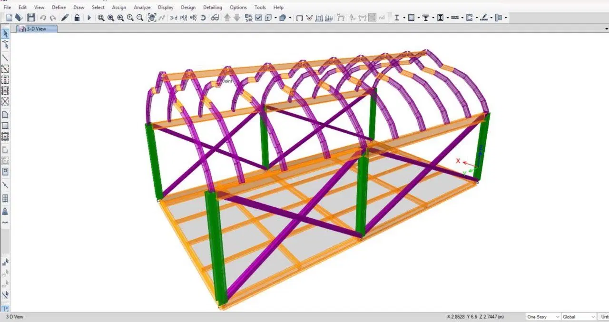Undo the last action

pos(43,18)
